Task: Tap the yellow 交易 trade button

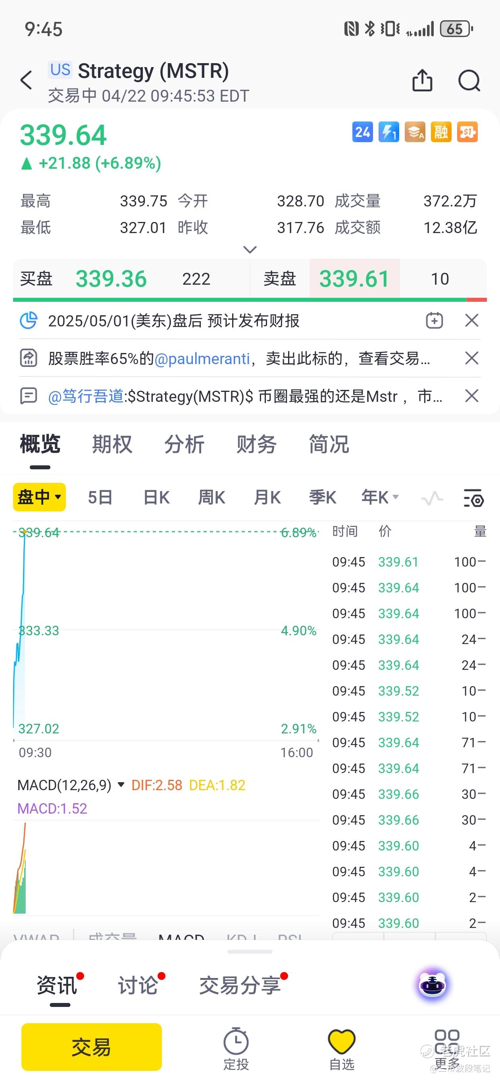Action: pos(91,1047)
